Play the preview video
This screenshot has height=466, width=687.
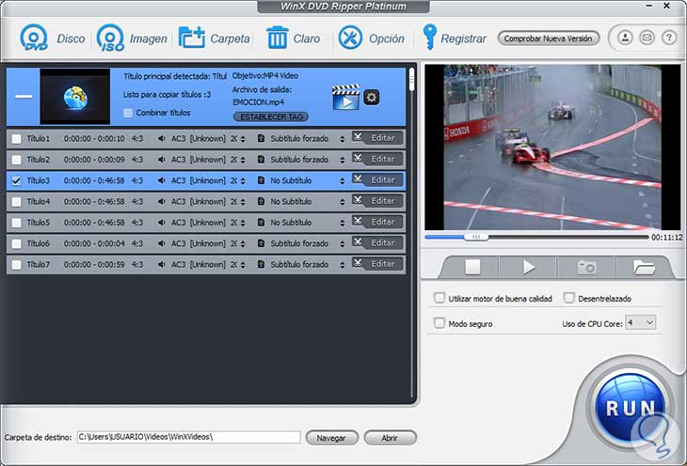pos(528,267)
